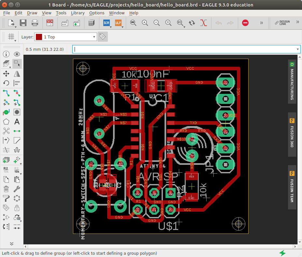The image size is (302, 257).
Task: Click the Zoom to fit icon
Action: [x=133, y=23]
